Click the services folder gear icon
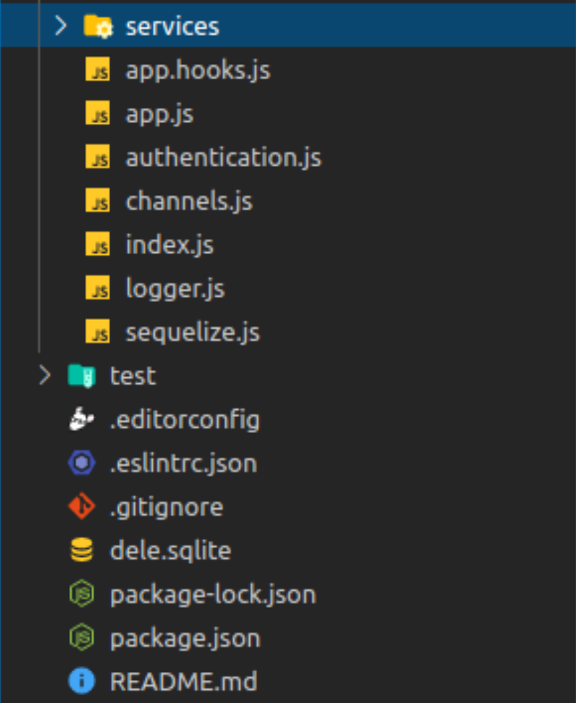The image size is (576, 703). pos(97,27)
